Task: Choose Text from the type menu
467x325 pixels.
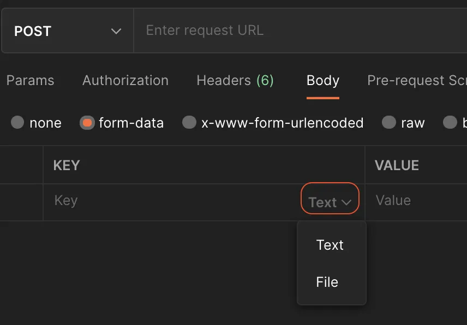Action: pyautogui.click(x=330, y=245)
